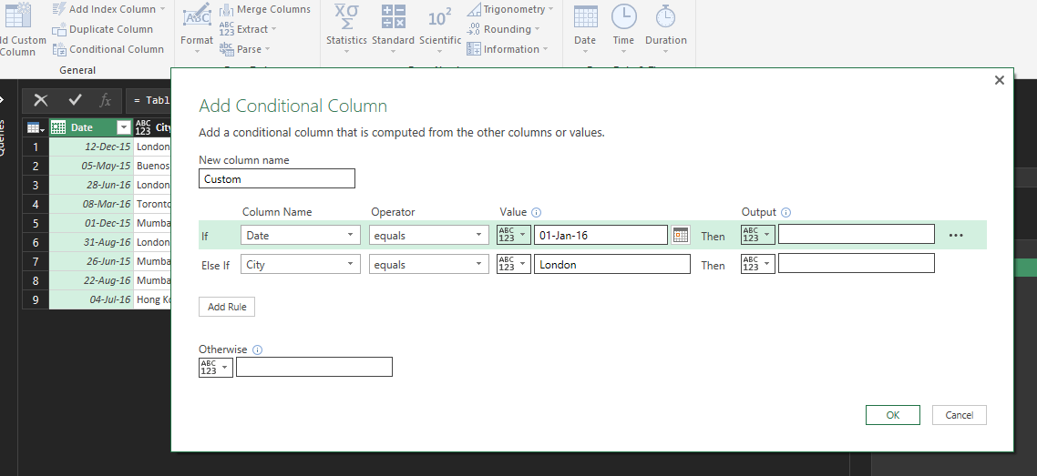
Task: Click the 26-Jun-15 date cell
Action: pyautogui.click(x=91, y=261)
